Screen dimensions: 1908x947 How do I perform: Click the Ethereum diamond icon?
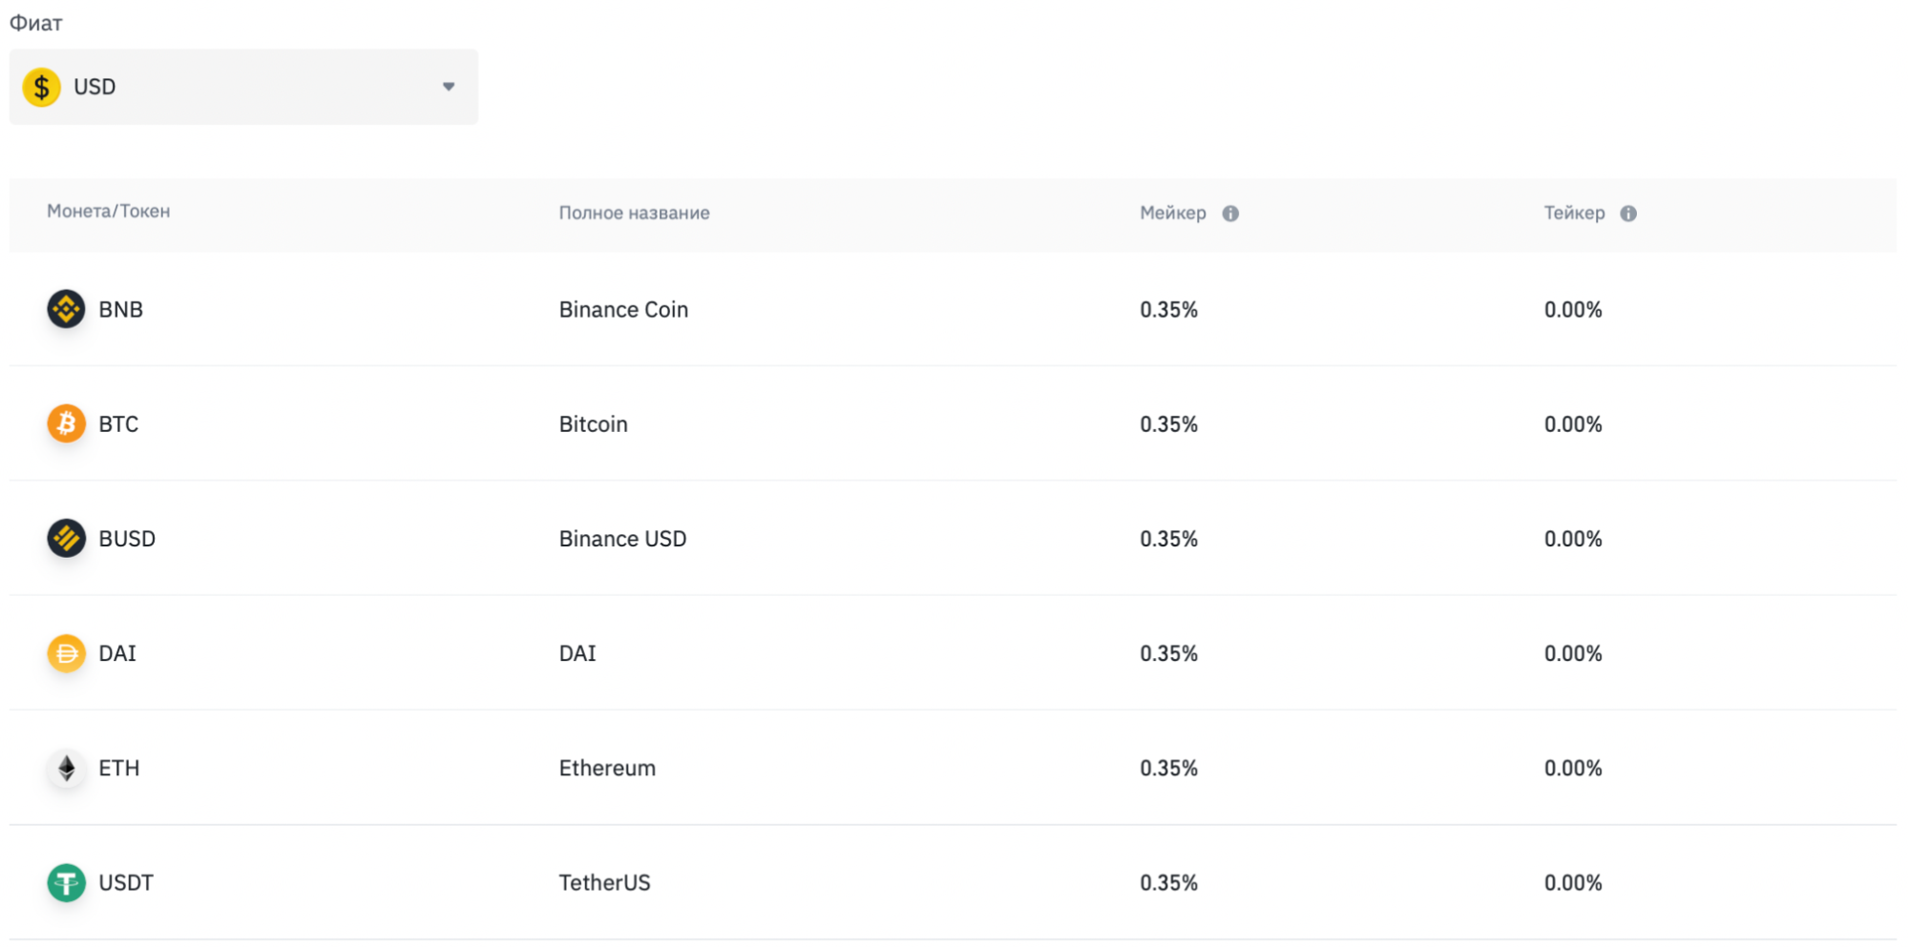point(66,768)
